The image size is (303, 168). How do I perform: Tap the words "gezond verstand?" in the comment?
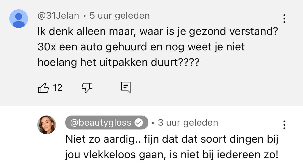(233, 32)
